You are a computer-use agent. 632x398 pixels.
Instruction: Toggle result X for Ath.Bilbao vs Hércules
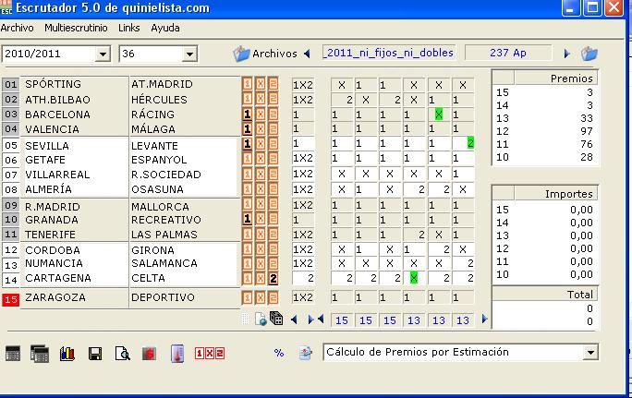click(x=261, y=99)
